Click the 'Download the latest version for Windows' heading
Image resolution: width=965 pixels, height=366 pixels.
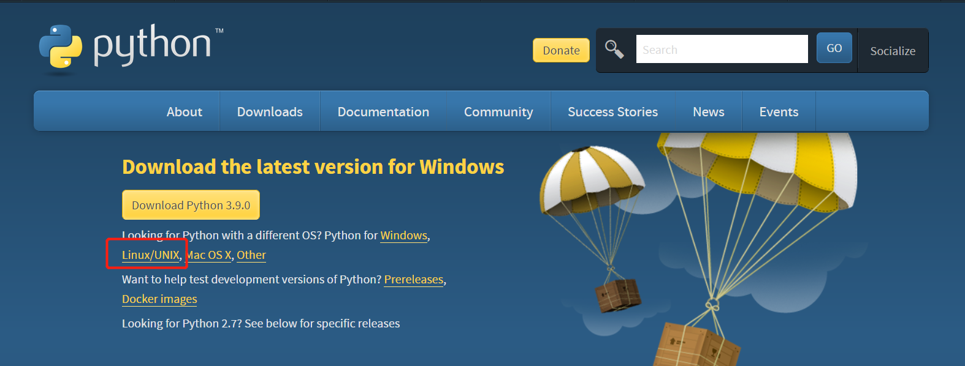tap(313, 166)
